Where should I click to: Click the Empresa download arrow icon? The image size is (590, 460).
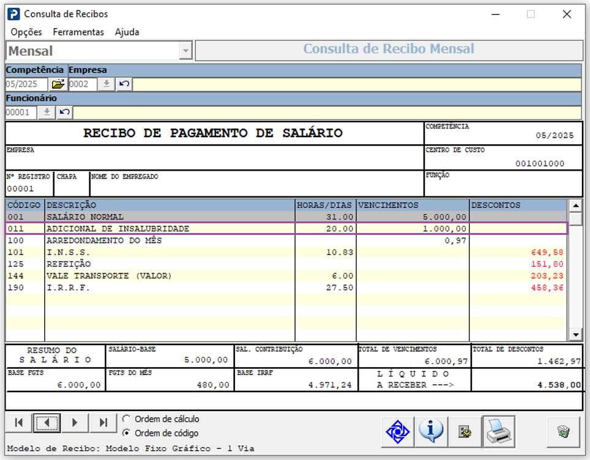coord(106,84)
